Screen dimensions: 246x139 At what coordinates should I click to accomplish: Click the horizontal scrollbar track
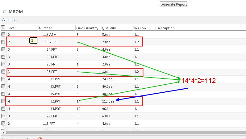coord(126,133)
